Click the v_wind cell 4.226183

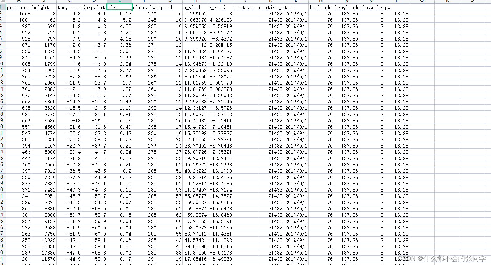click(x=220, y=20)
